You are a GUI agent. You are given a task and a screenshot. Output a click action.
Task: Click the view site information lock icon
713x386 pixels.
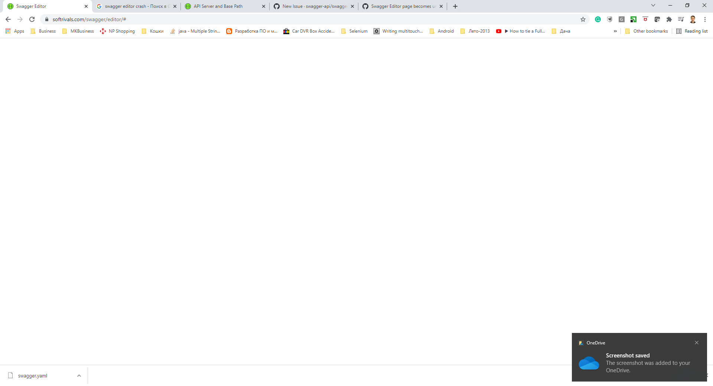pyautogui.click(x=47, y=19)
